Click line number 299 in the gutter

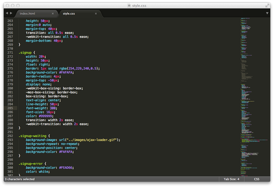pyautogui.click(x=10, y=164)
